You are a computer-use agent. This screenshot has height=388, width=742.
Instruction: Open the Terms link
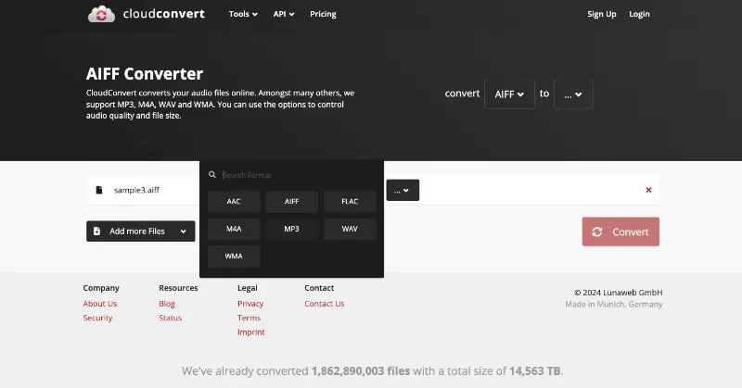coord(249,318)
